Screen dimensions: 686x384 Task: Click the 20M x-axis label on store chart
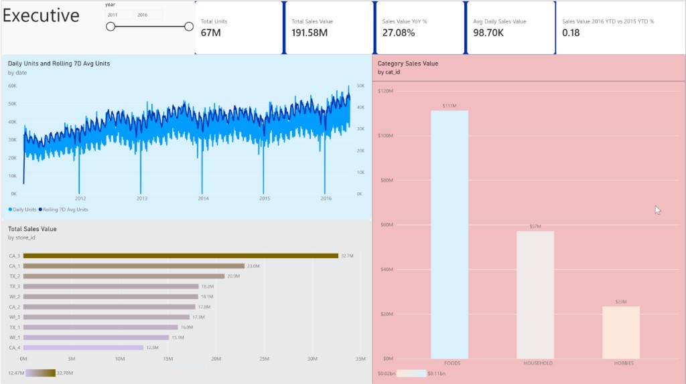point(216,359)
